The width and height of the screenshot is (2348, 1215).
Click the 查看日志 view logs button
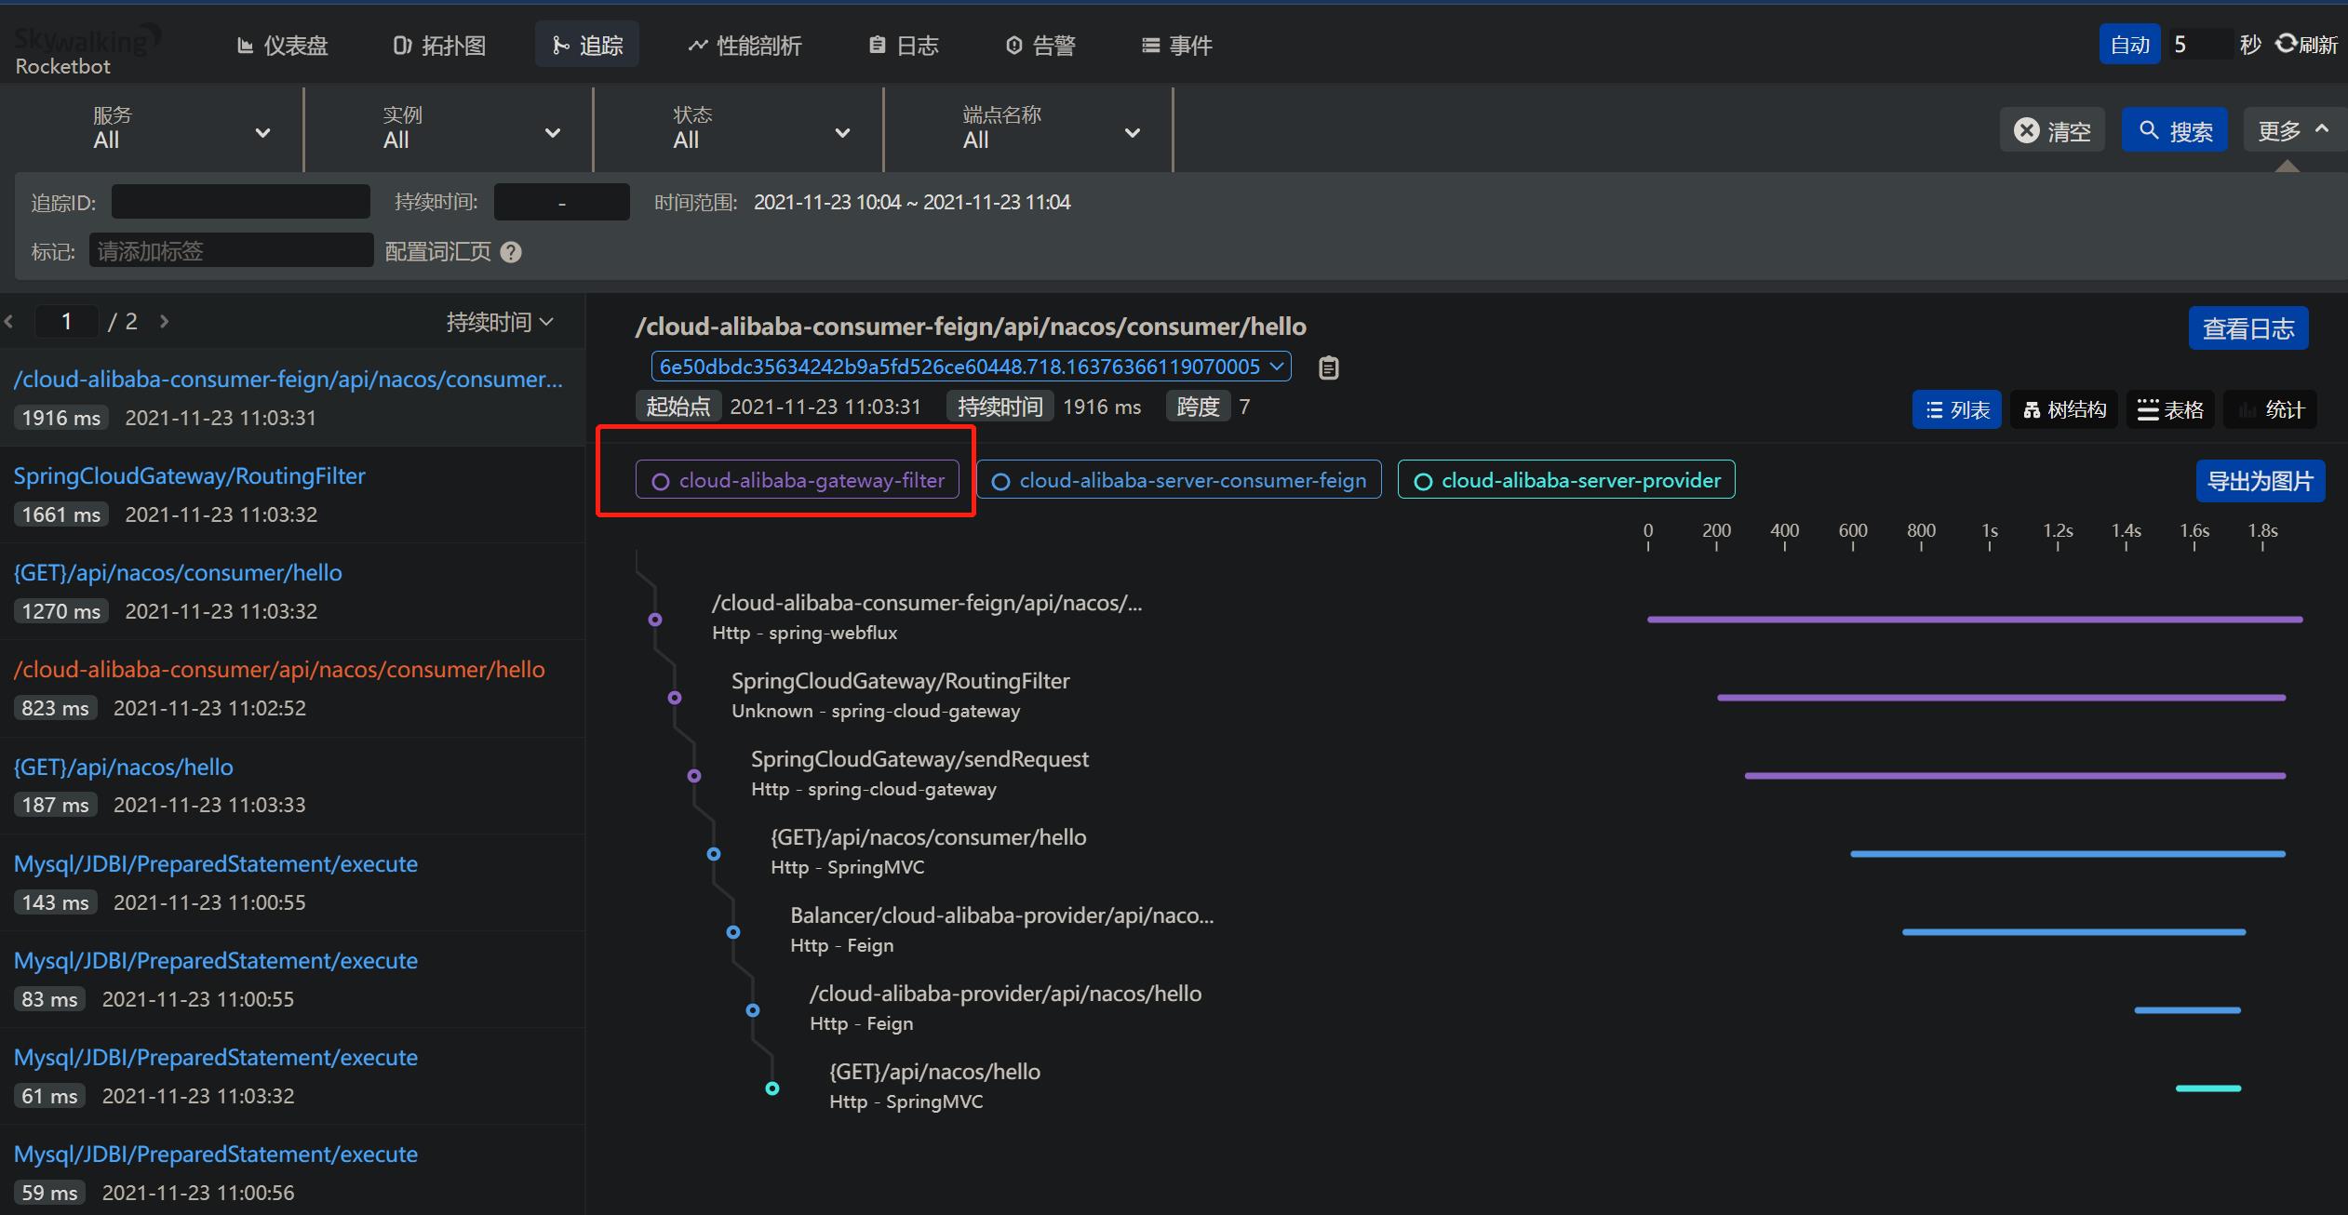pos(2247,328)
